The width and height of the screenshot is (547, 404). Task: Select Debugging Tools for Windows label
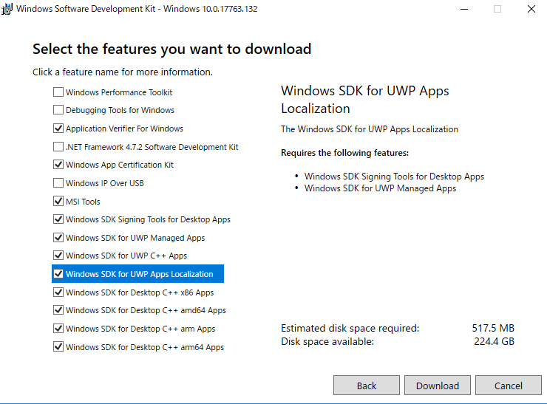click(120, 110)
